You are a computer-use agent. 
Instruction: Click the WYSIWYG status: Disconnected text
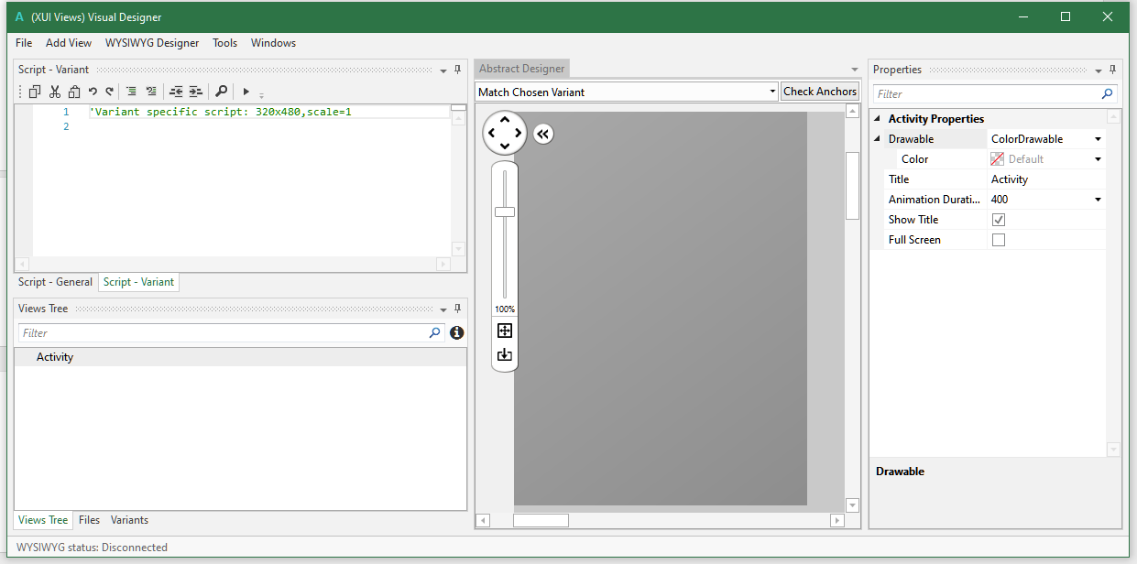tap(92, 548)
